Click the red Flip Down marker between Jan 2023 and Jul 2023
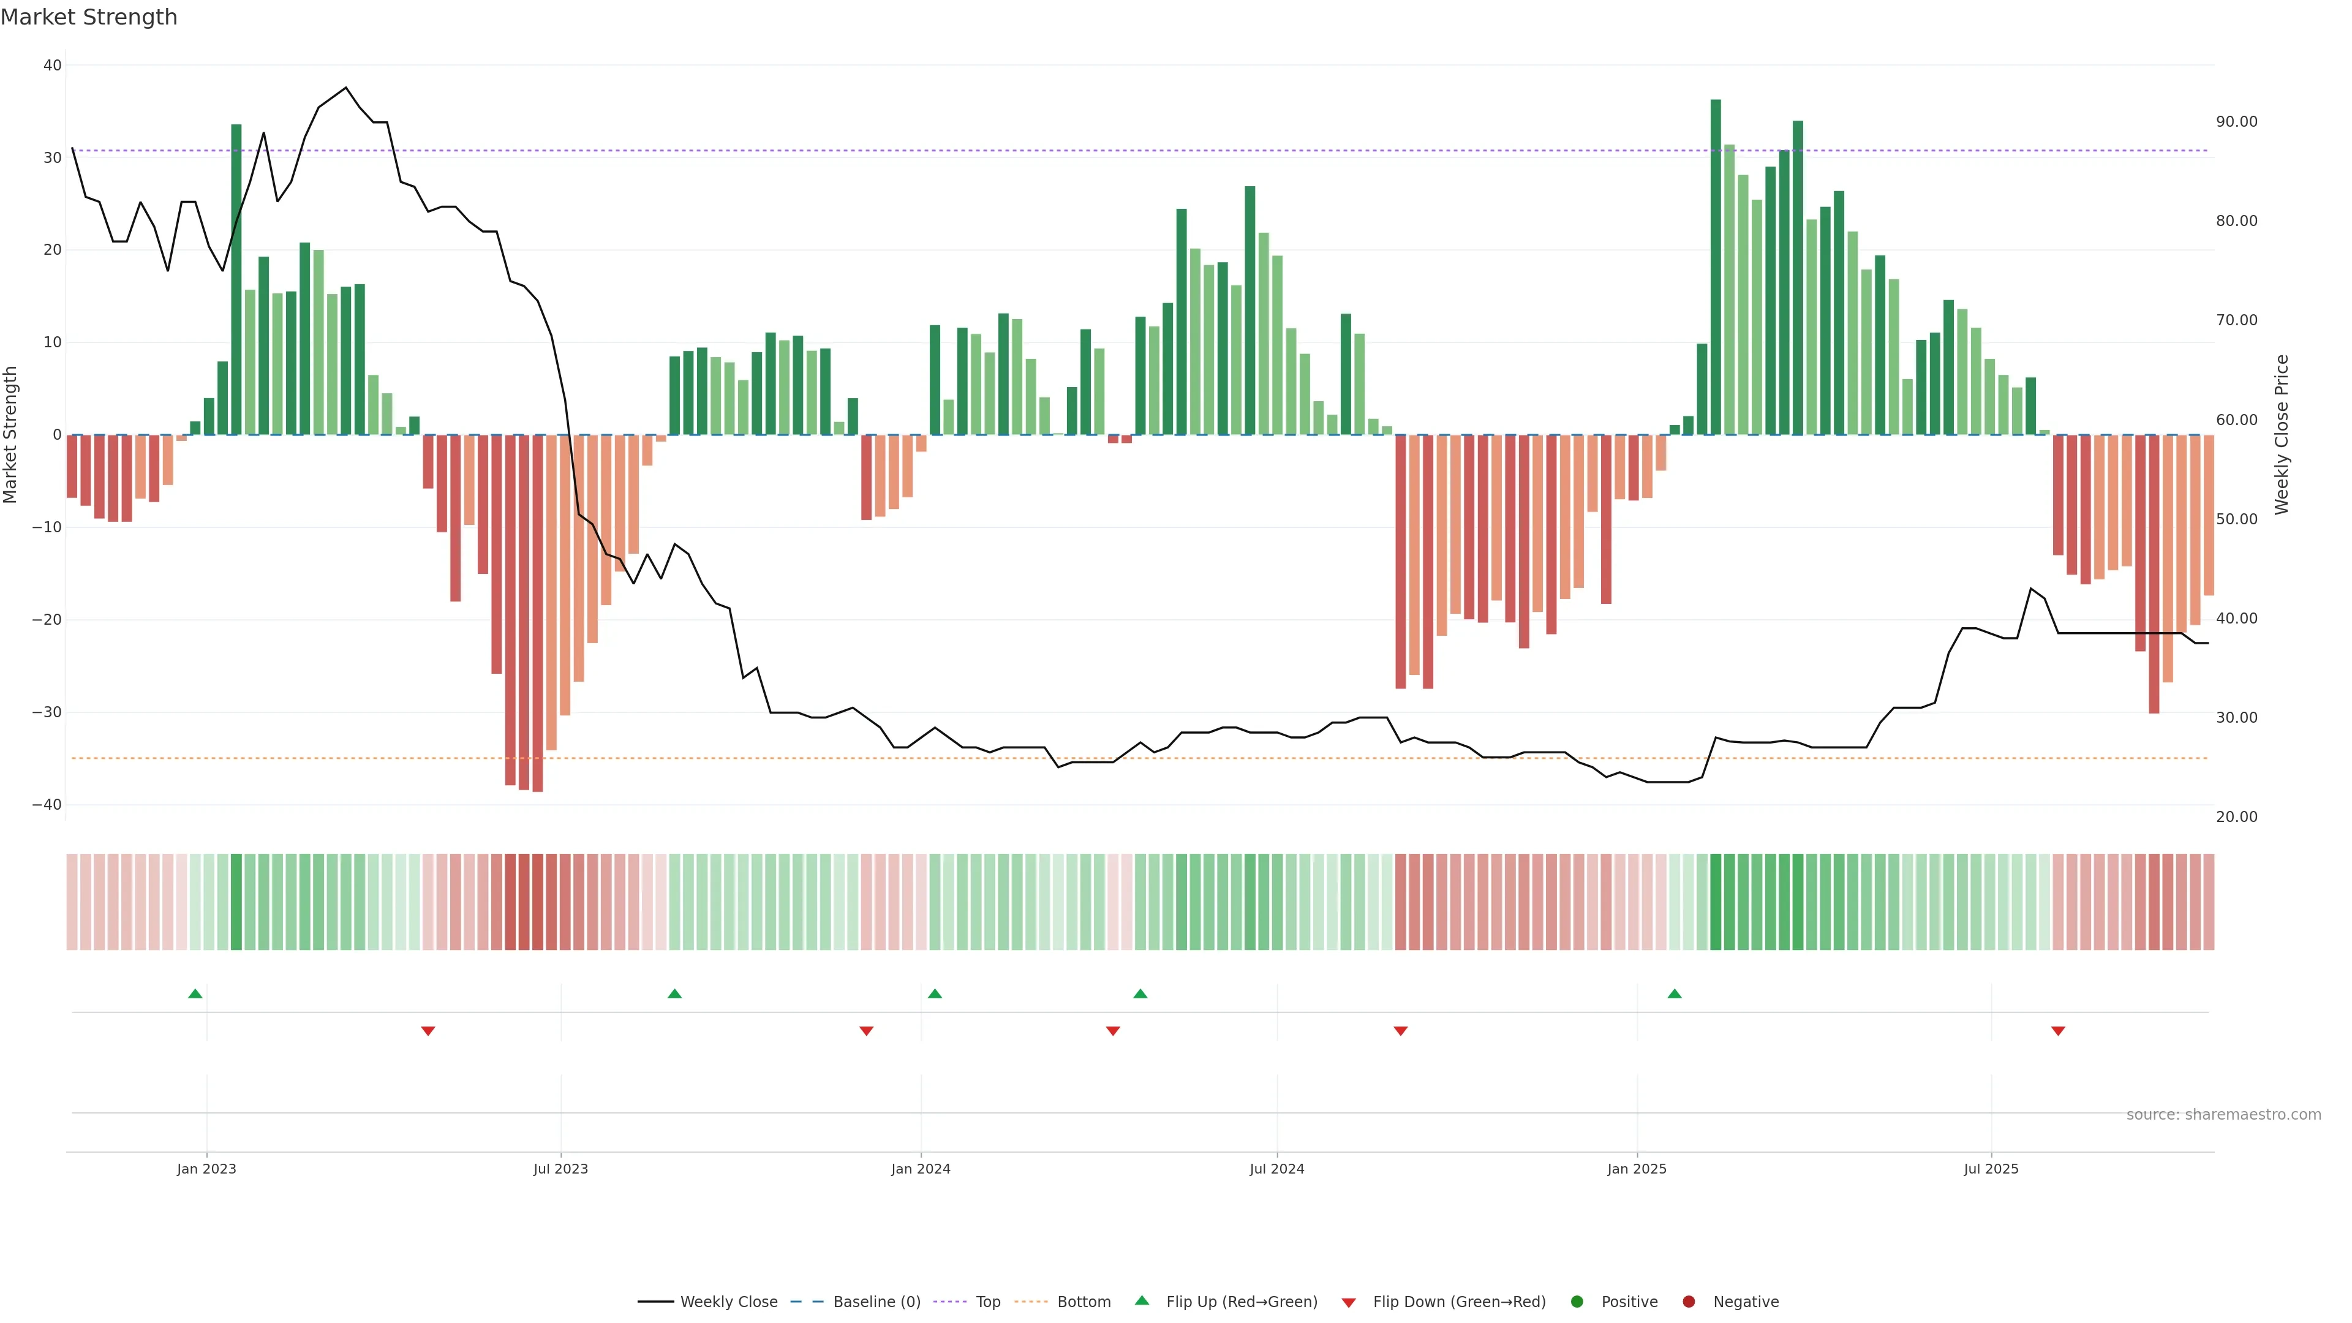Image resolution: width=2352 pixels, height=1323 pixels. pos(428,1031)
